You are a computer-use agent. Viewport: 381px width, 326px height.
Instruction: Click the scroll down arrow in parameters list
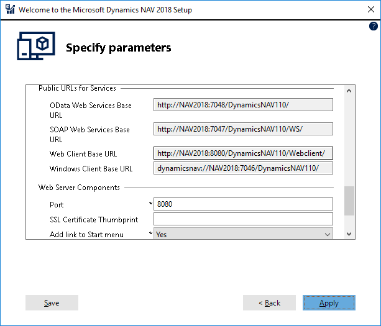pos(349,234)
